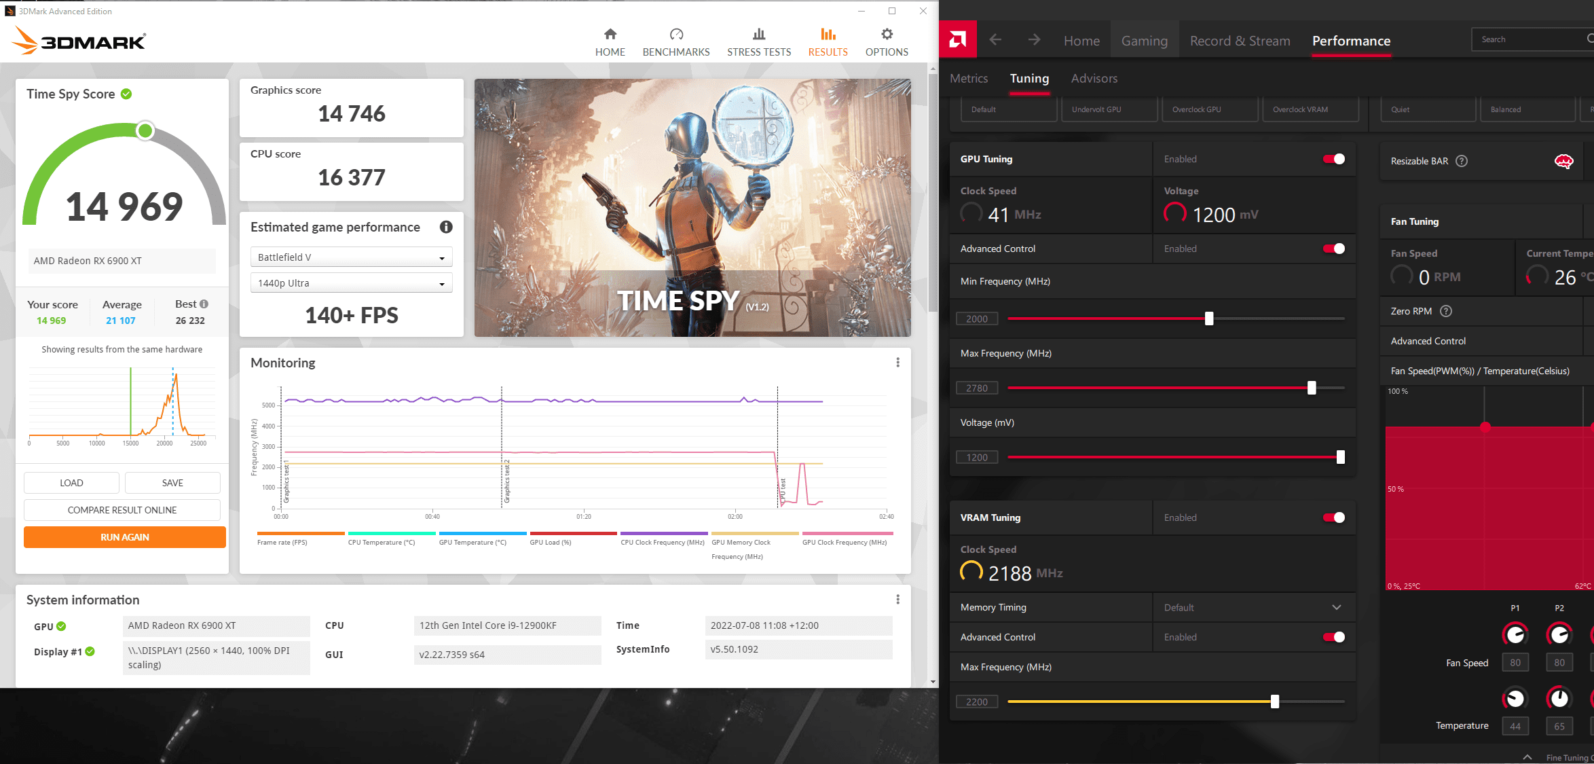Screen dimensions: 1594x764
Task: Select the Overclock GPU preset
Action: [1210, 109]
